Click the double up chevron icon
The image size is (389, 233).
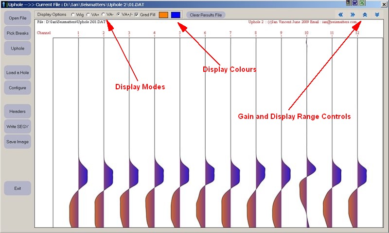point(365,15)
